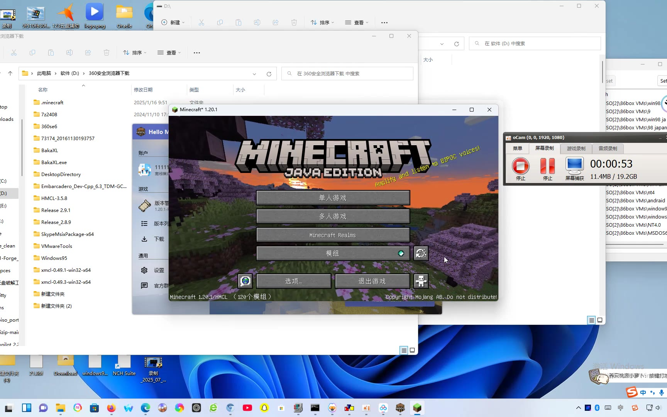Click the 名称 column header
This screenshot has height=417, width=667.
click(x=43, y=90)
